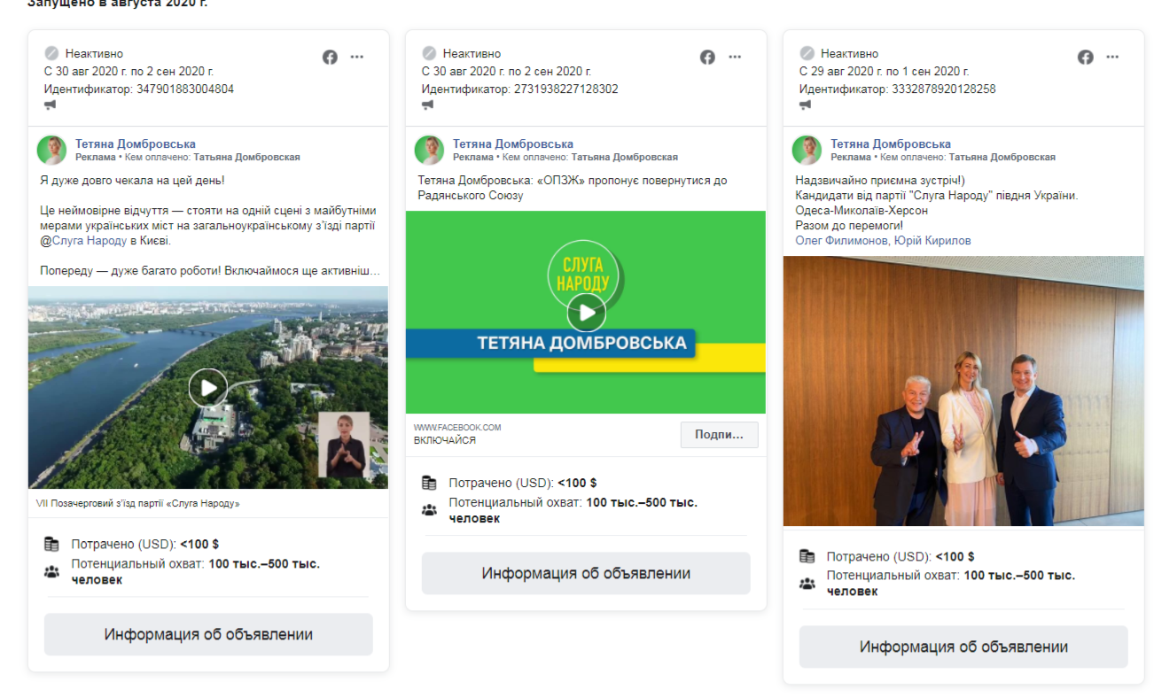The height and width of the screenshot is (697, 1154).
Task: Click 'Информация об объявлении' on first ad
Action: coord(208,634)
